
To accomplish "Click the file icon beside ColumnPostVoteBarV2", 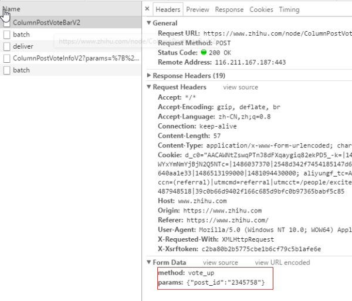I will tap(7, 23).
